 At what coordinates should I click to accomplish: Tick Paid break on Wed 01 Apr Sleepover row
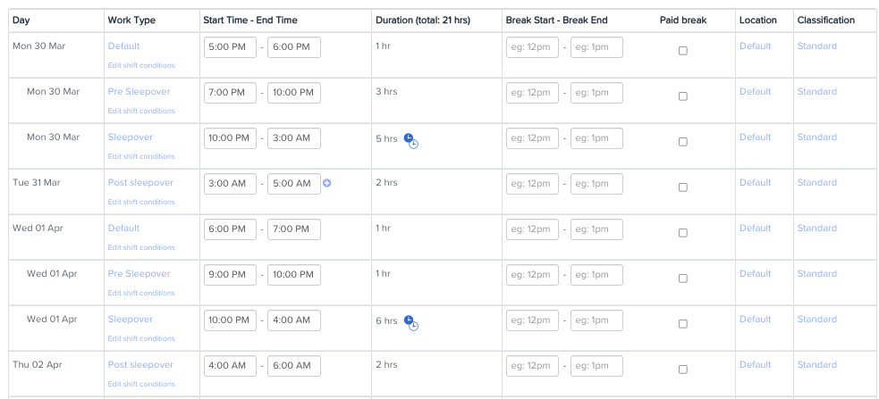683,324
